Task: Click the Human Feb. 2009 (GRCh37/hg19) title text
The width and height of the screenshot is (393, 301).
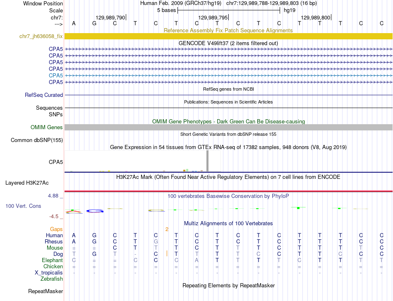Action: point(181,3)
